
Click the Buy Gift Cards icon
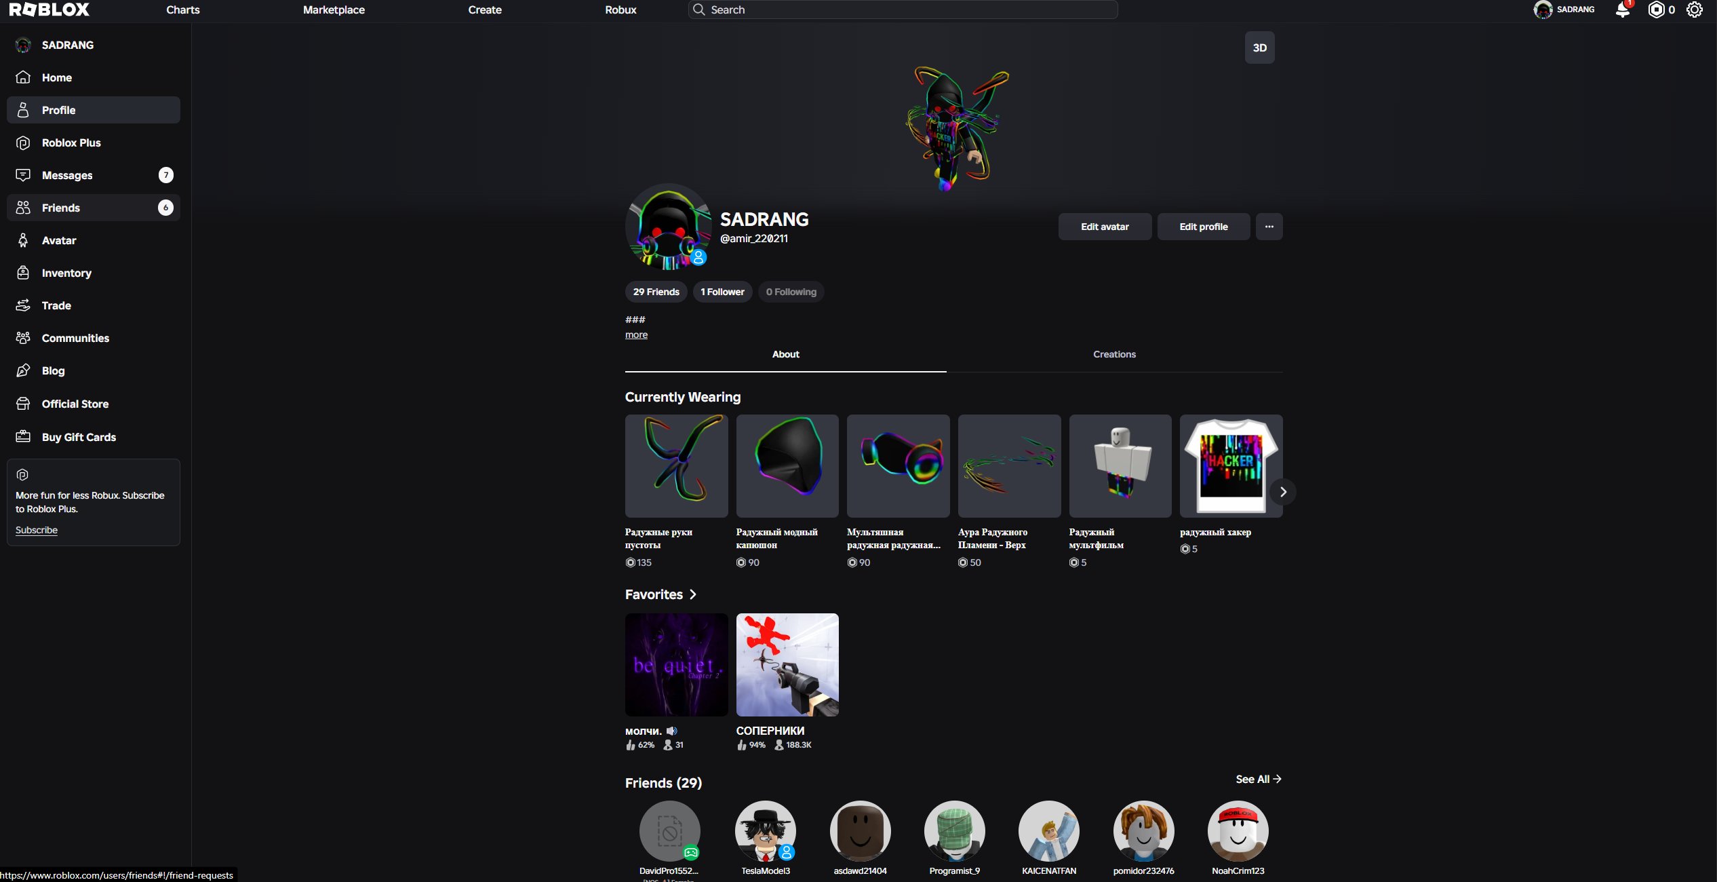[x=23, y=437]
